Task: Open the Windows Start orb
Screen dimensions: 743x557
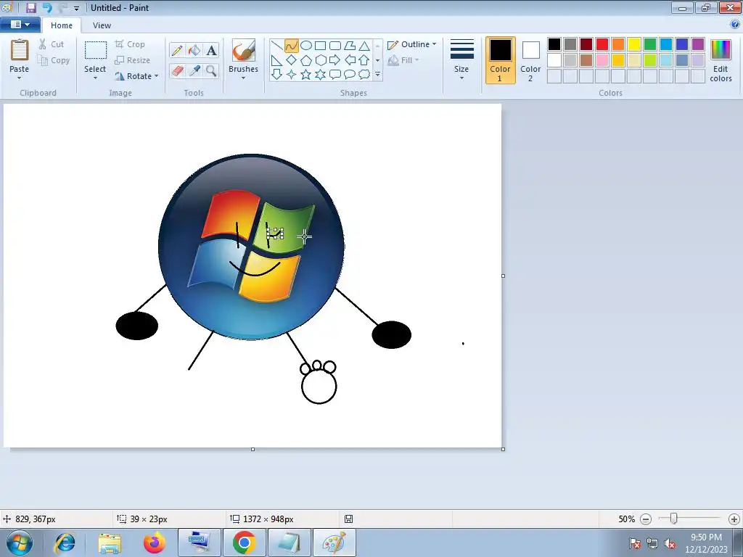Action: pyautogui.click(x=20, y=542)
